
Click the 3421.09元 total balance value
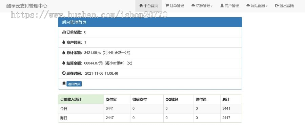[x=93, y=53]
